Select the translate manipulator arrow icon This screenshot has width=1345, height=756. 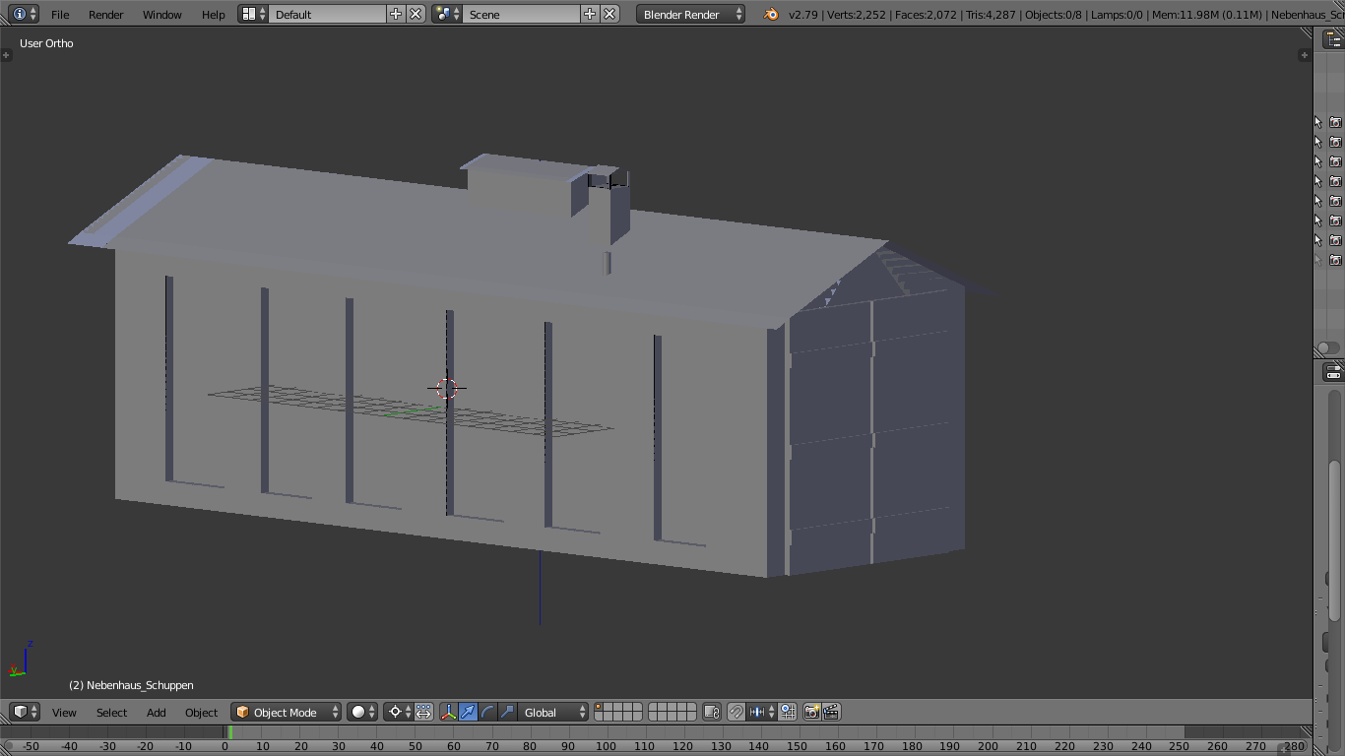pos(469,712)
